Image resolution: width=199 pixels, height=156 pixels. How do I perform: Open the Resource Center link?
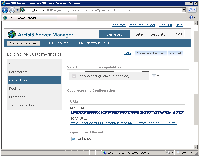[x=142, y=25]
